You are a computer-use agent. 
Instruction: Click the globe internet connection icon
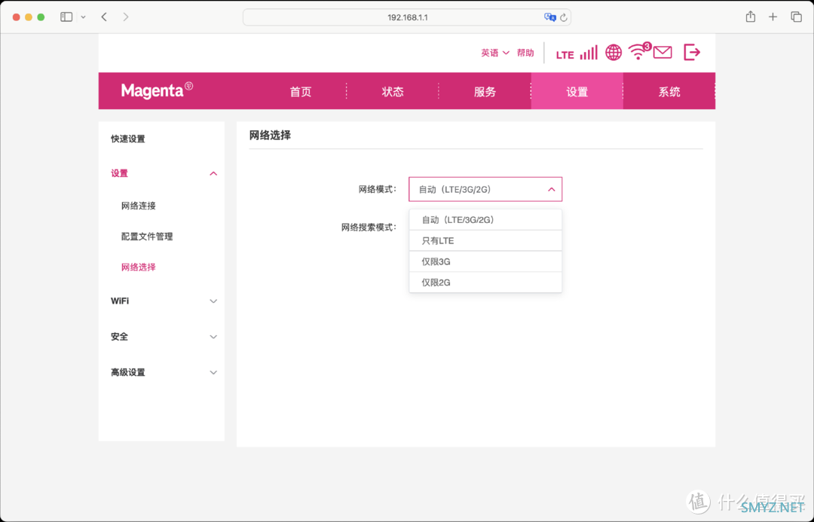(x=614, y=53)
